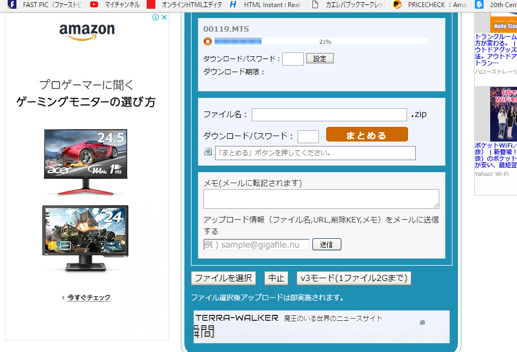Open the FAST PIC bookmark icon
Viewport: 517px width, 352px height.
pyautogui.click(x=12, y=4)
